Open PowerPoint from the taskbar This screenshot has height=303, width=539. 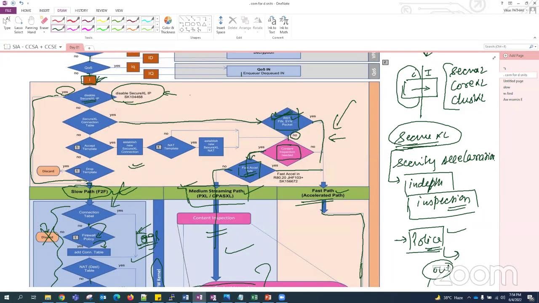268,297
